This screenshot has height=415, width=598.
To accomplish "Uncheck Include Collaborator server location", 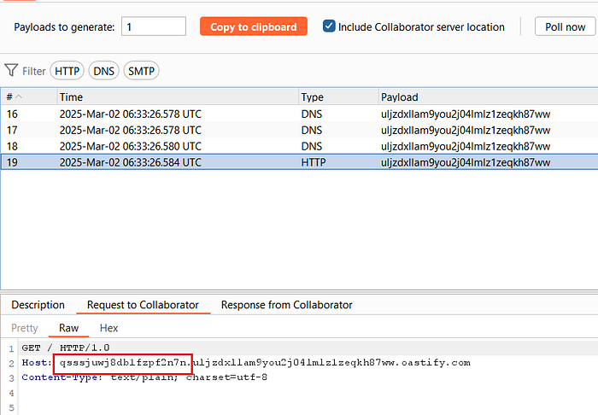I will click(329, 26).
